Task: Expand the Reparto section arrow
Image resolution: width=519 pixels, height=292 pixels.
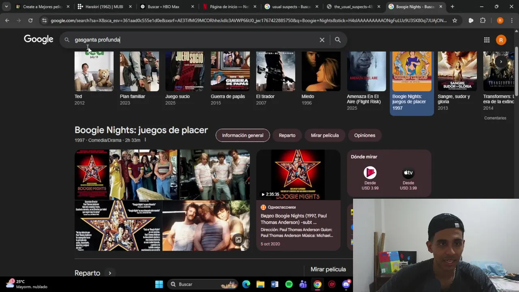Action: [109, 273]
